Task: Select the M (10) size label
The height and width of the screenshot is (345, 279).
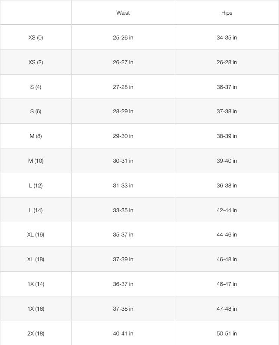Action: click(36, 161)
